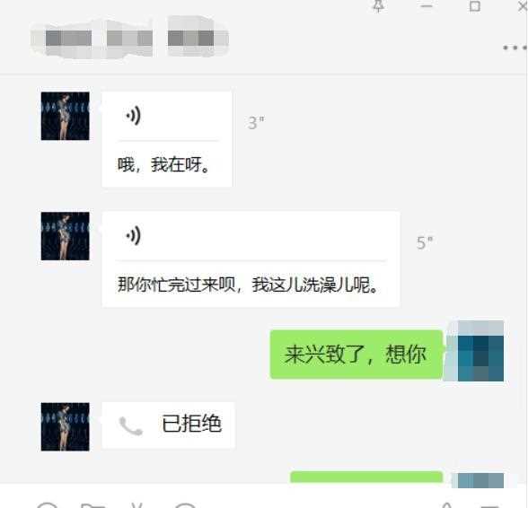Play the 5-second voice message

[x=134, y=236]
